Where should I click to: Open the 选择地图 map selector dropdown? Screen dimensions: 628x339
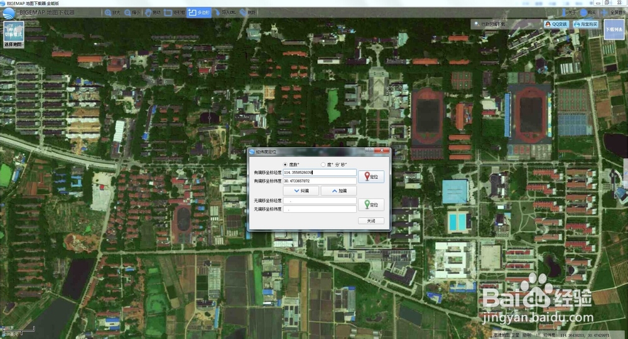tap(14, 45)
